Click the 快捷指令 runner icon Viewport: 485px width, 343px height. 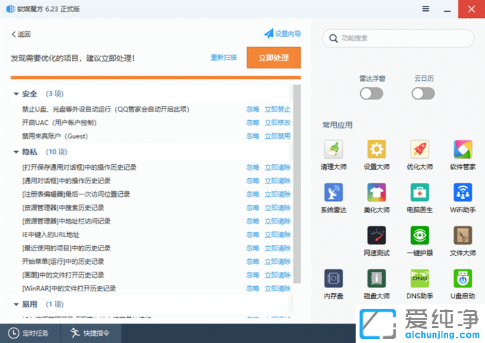click(75, 333)
